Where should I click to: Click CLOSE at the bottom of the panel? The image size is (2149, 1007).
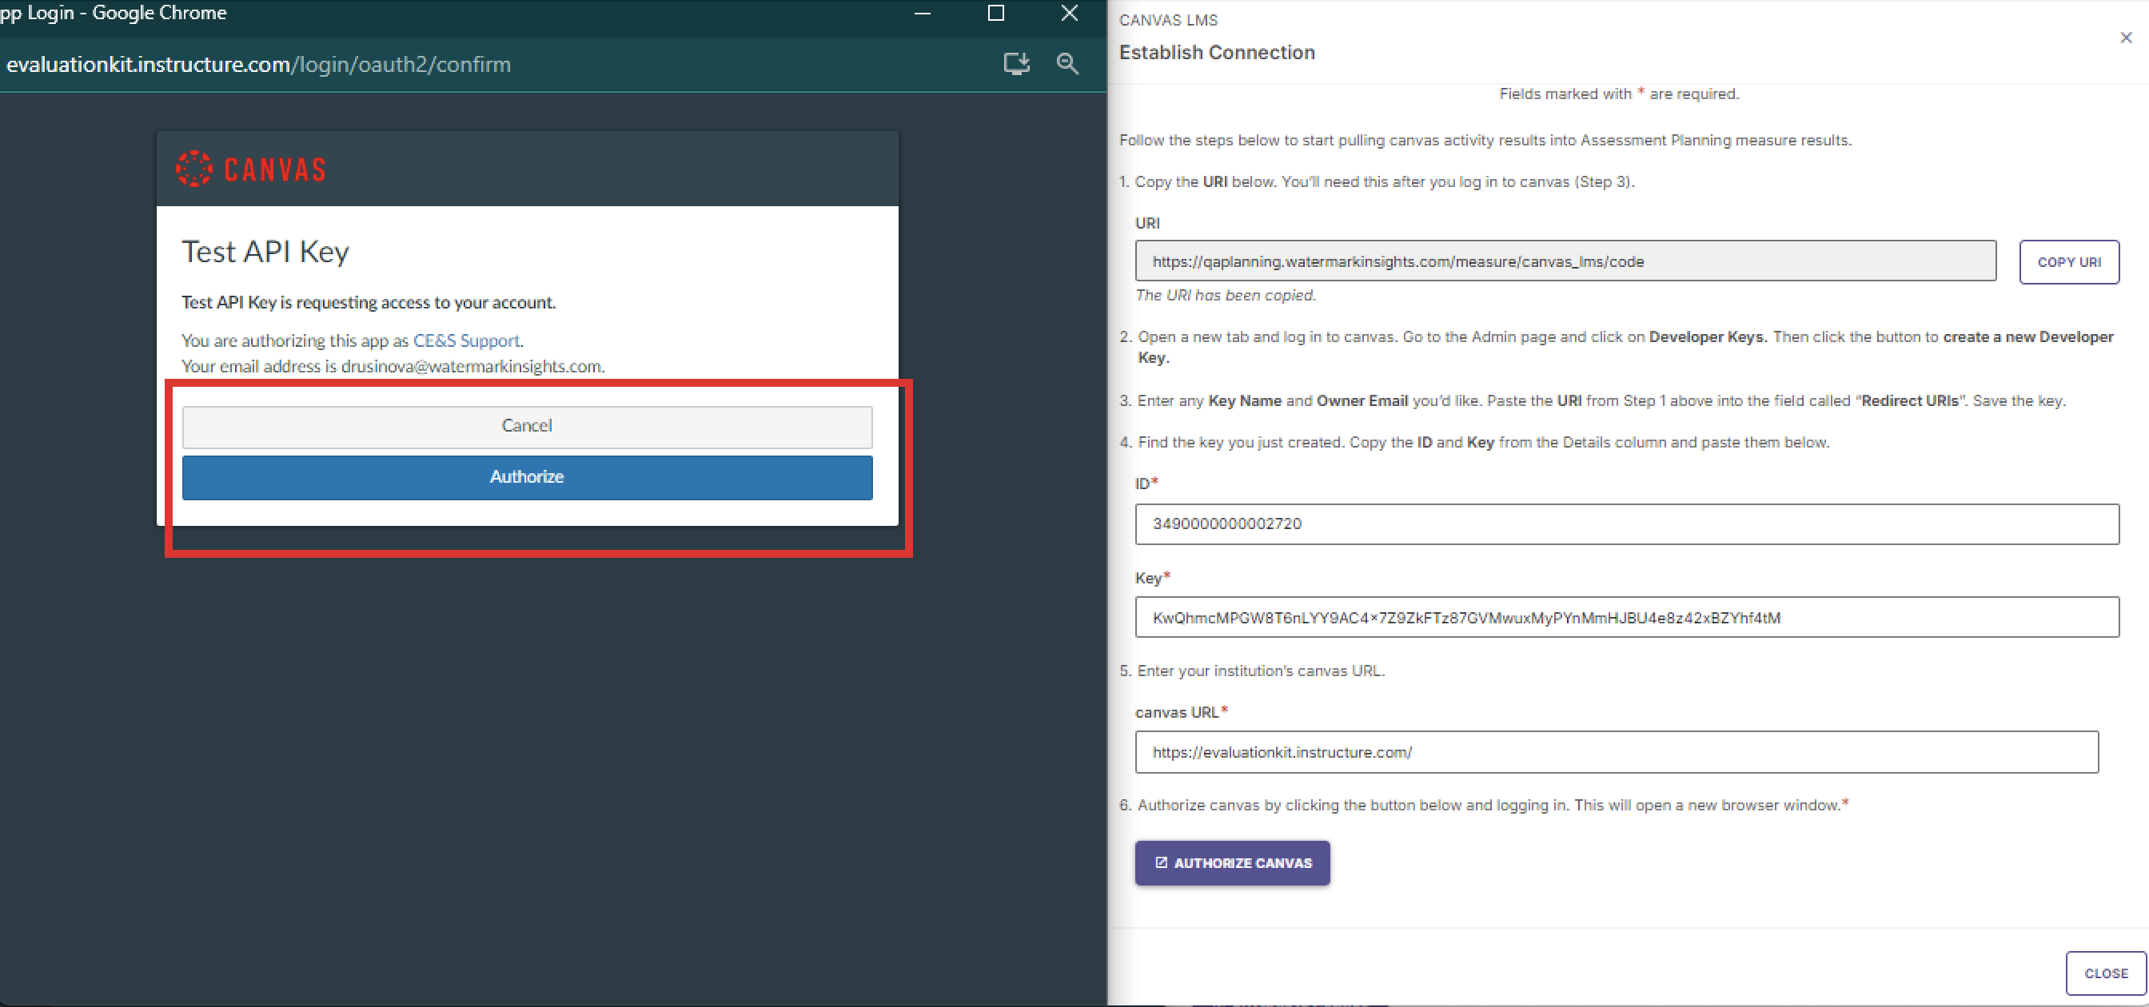tap(2106, 973)
